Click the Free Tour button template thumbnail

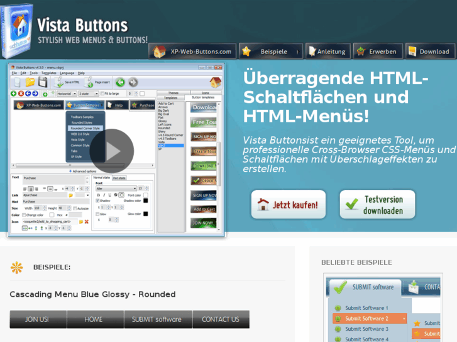coord(204,122)
